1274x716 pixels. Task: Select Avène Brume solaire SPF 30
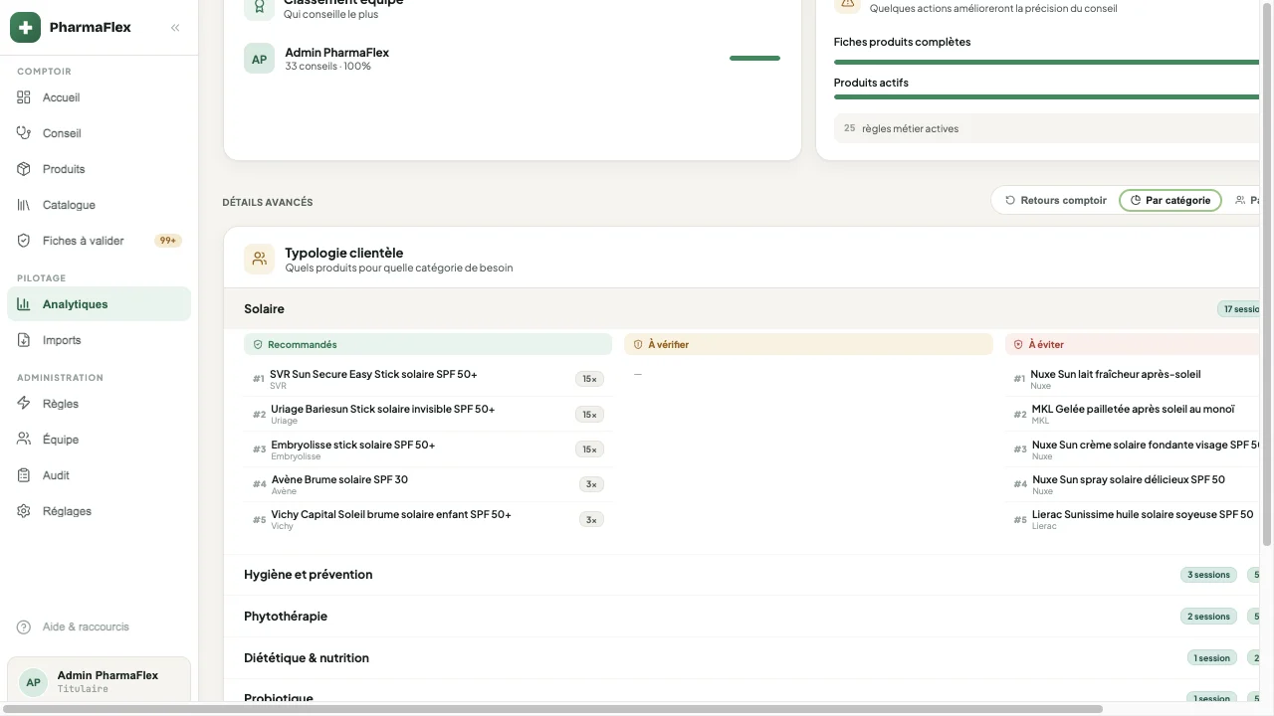pyautogui.click(x=428, y=484)
